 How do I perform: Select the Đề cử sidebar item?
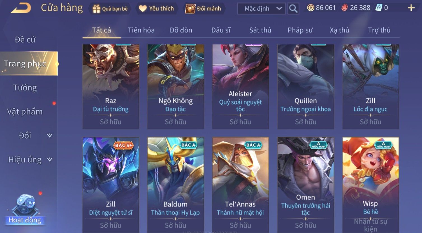25,39
